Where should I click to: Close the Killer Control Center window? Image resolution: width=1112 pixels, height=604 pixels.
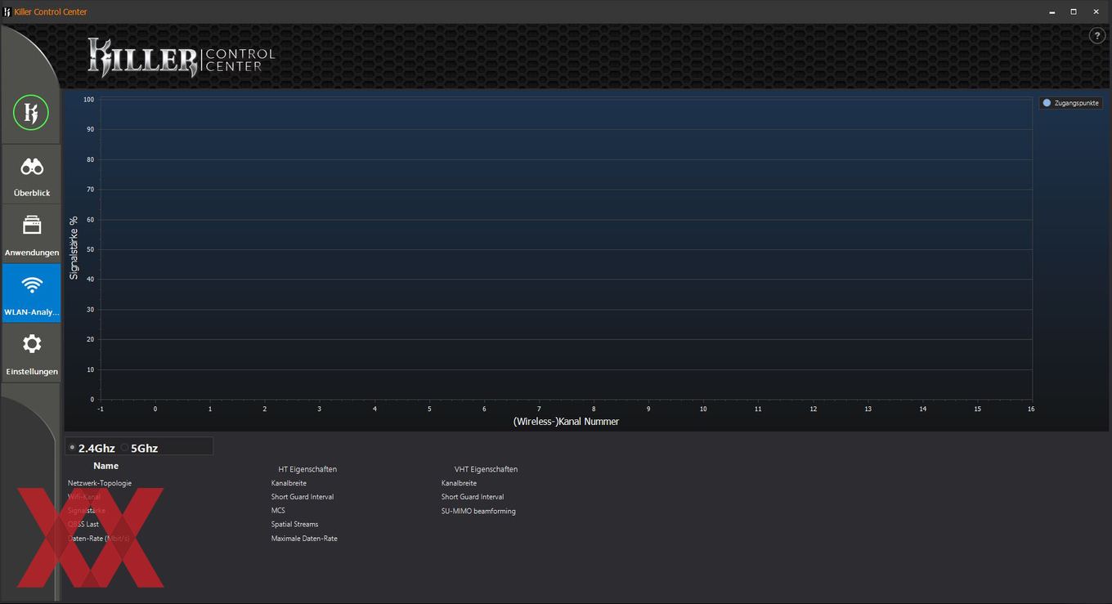(x=1096, y=11)
